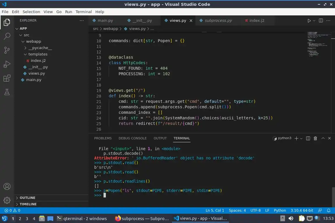Open the File menu

[5, 12]
